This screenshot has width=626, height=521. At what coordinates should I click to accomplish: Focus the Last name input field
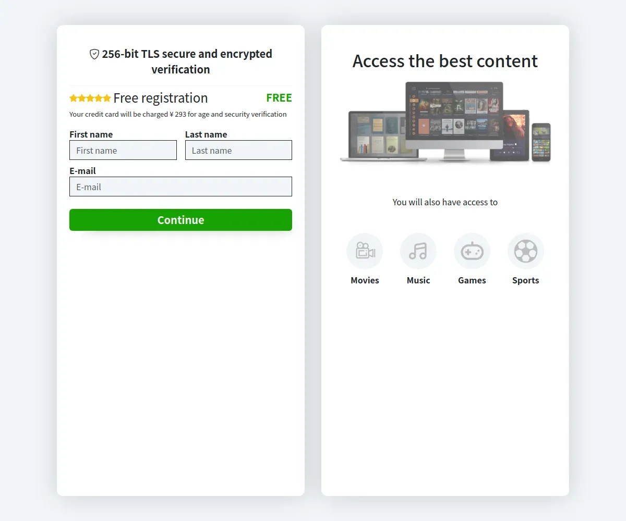[238, 150]
